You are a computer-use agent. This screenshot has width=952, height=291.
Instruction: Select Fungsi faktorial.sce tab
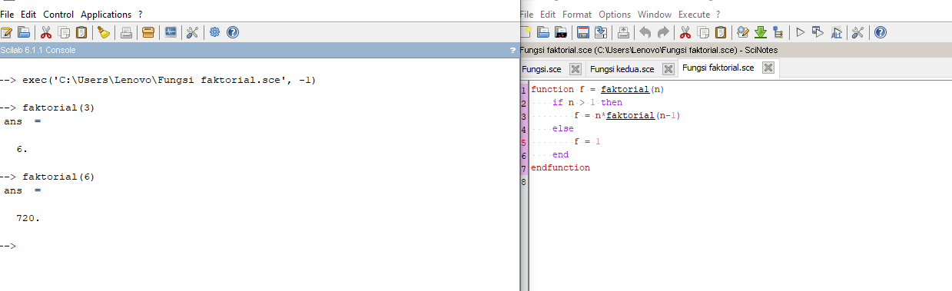click(718, 68)
